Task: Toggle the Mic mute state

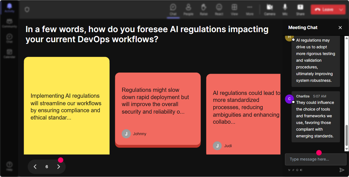Action: pos(285,9)
